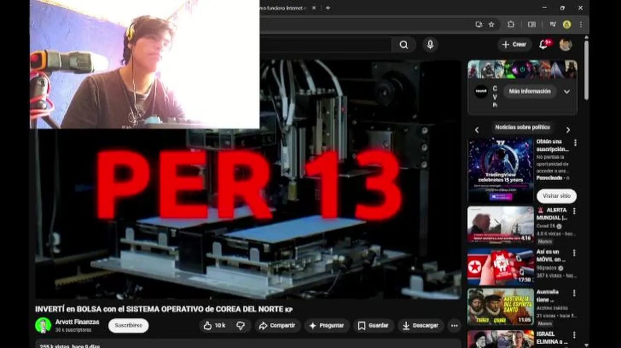Open the ALERTA MUNDIAL video thumbnail
The width and height of the screenshot is (621, 348).
pyautogui.click(x=501, y=225)
